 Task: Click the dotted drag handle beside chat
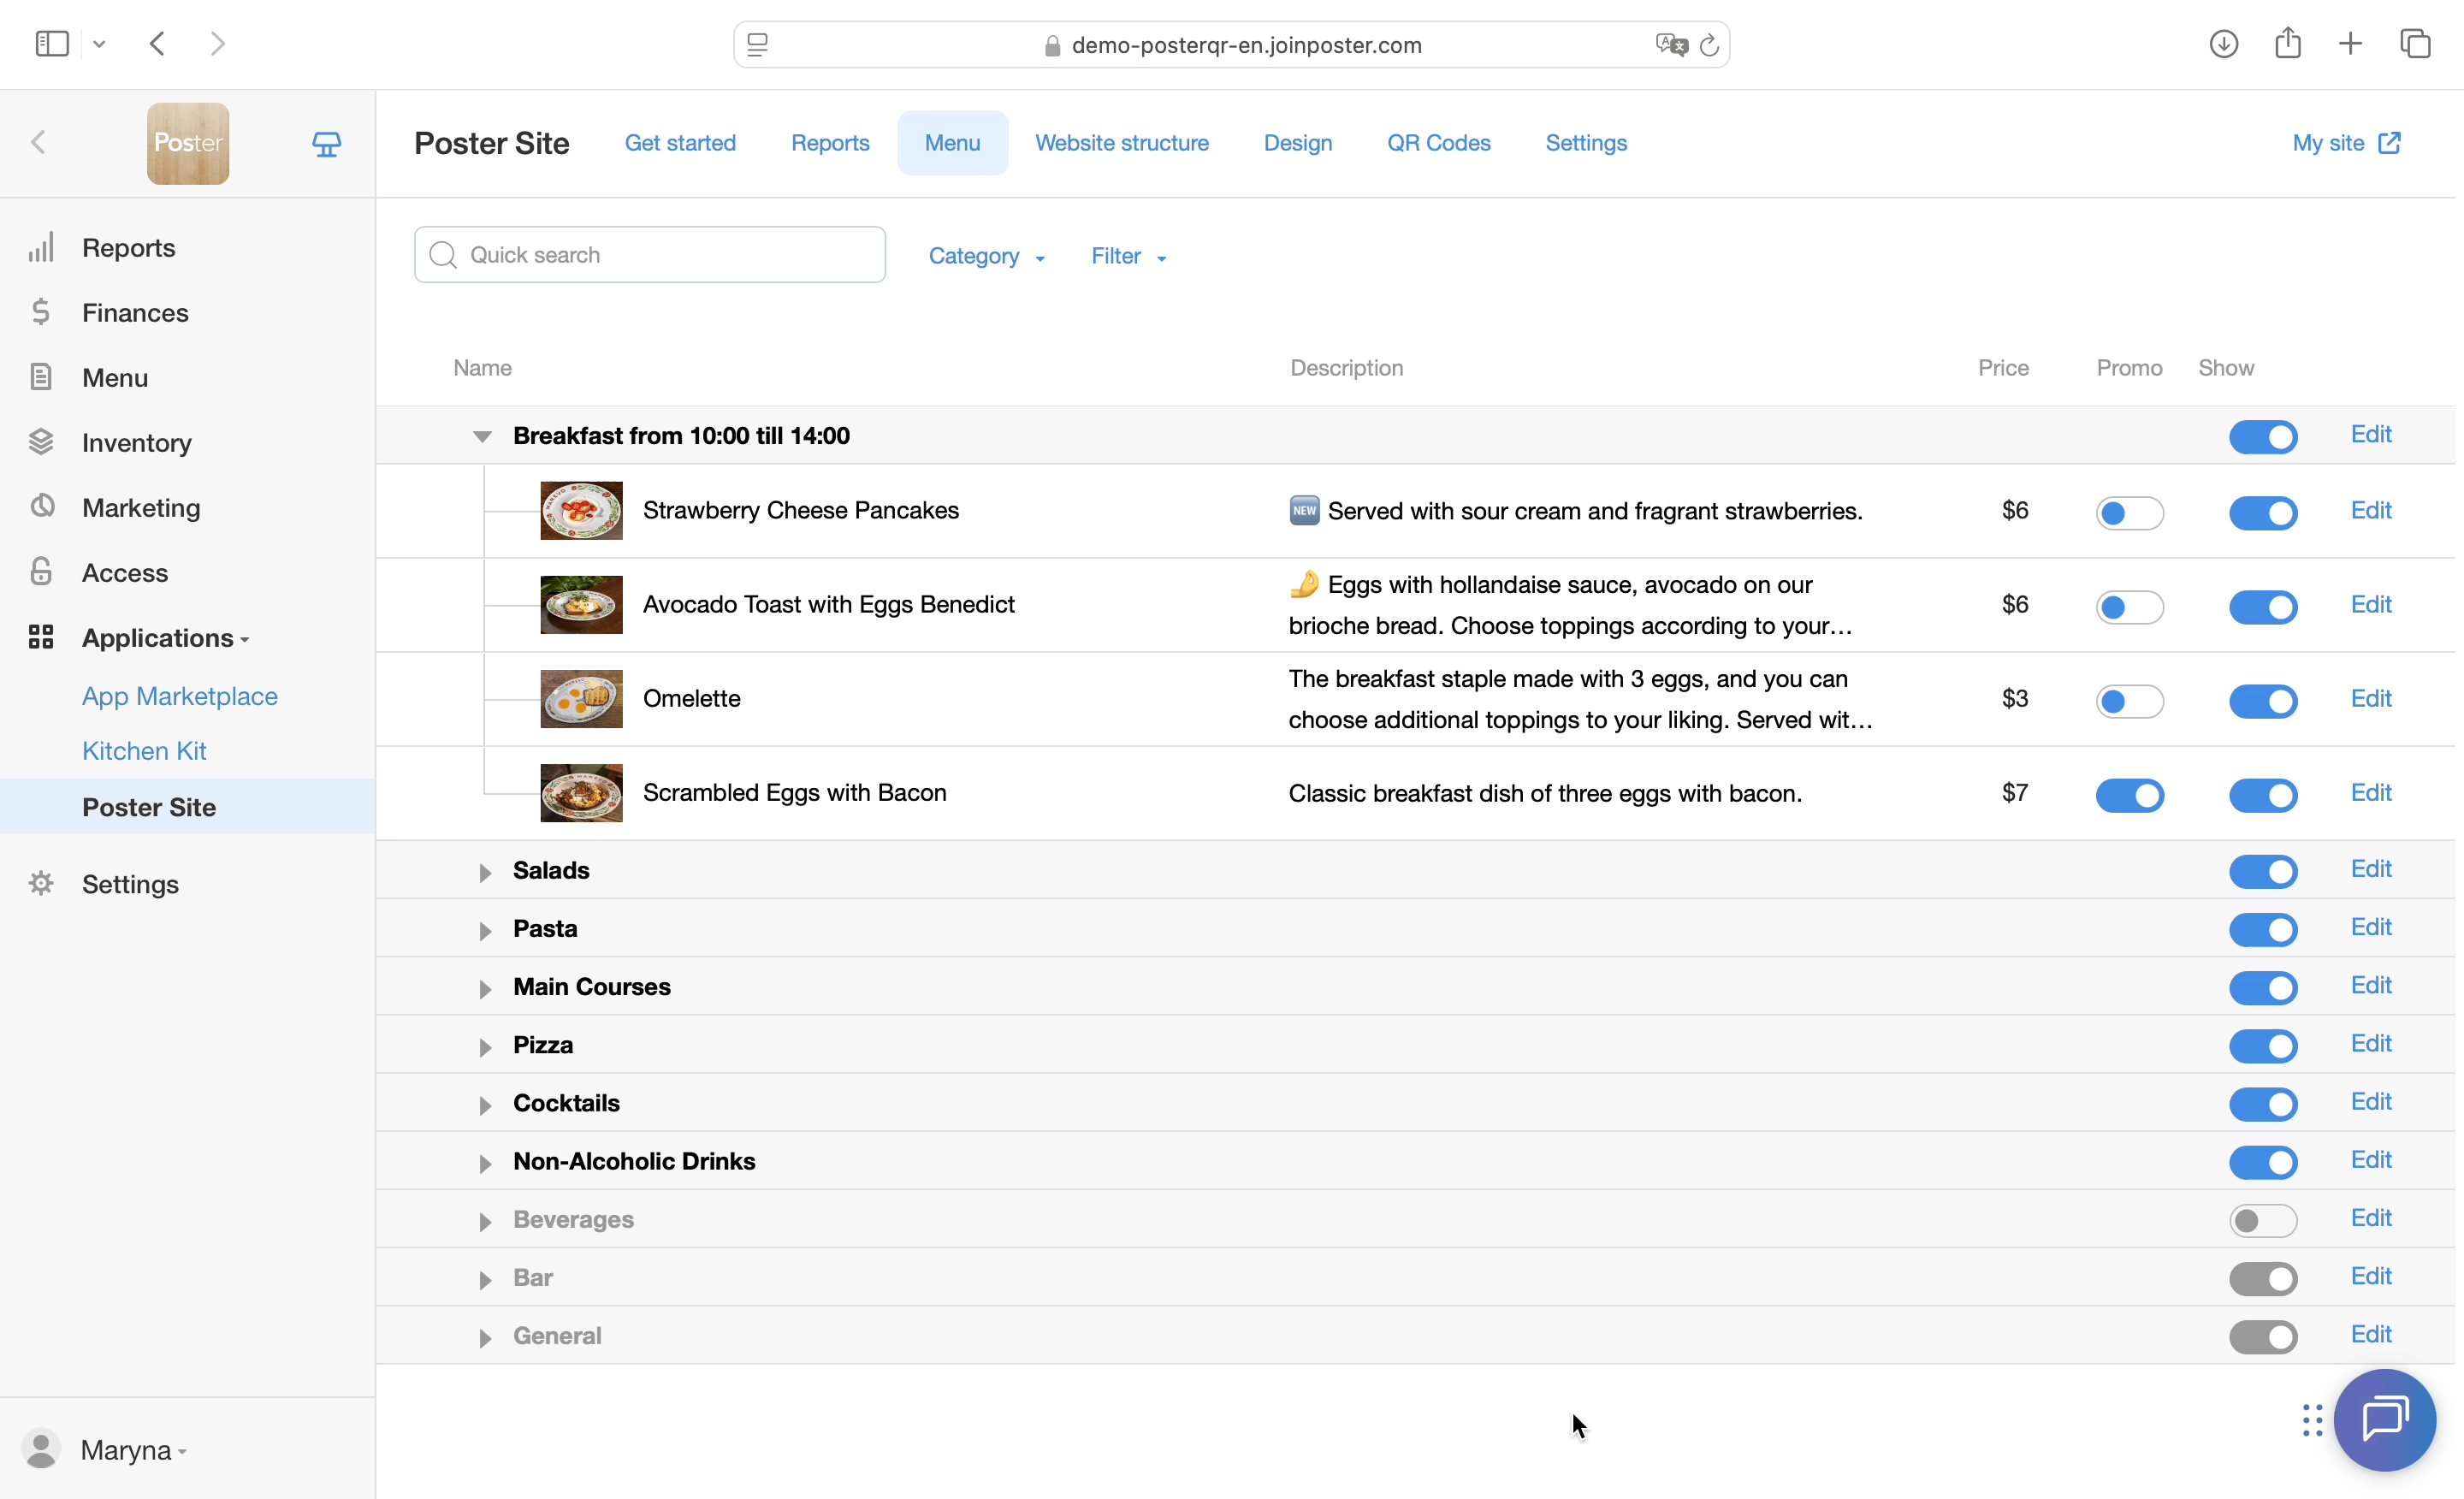[x=2312, y=1420]
